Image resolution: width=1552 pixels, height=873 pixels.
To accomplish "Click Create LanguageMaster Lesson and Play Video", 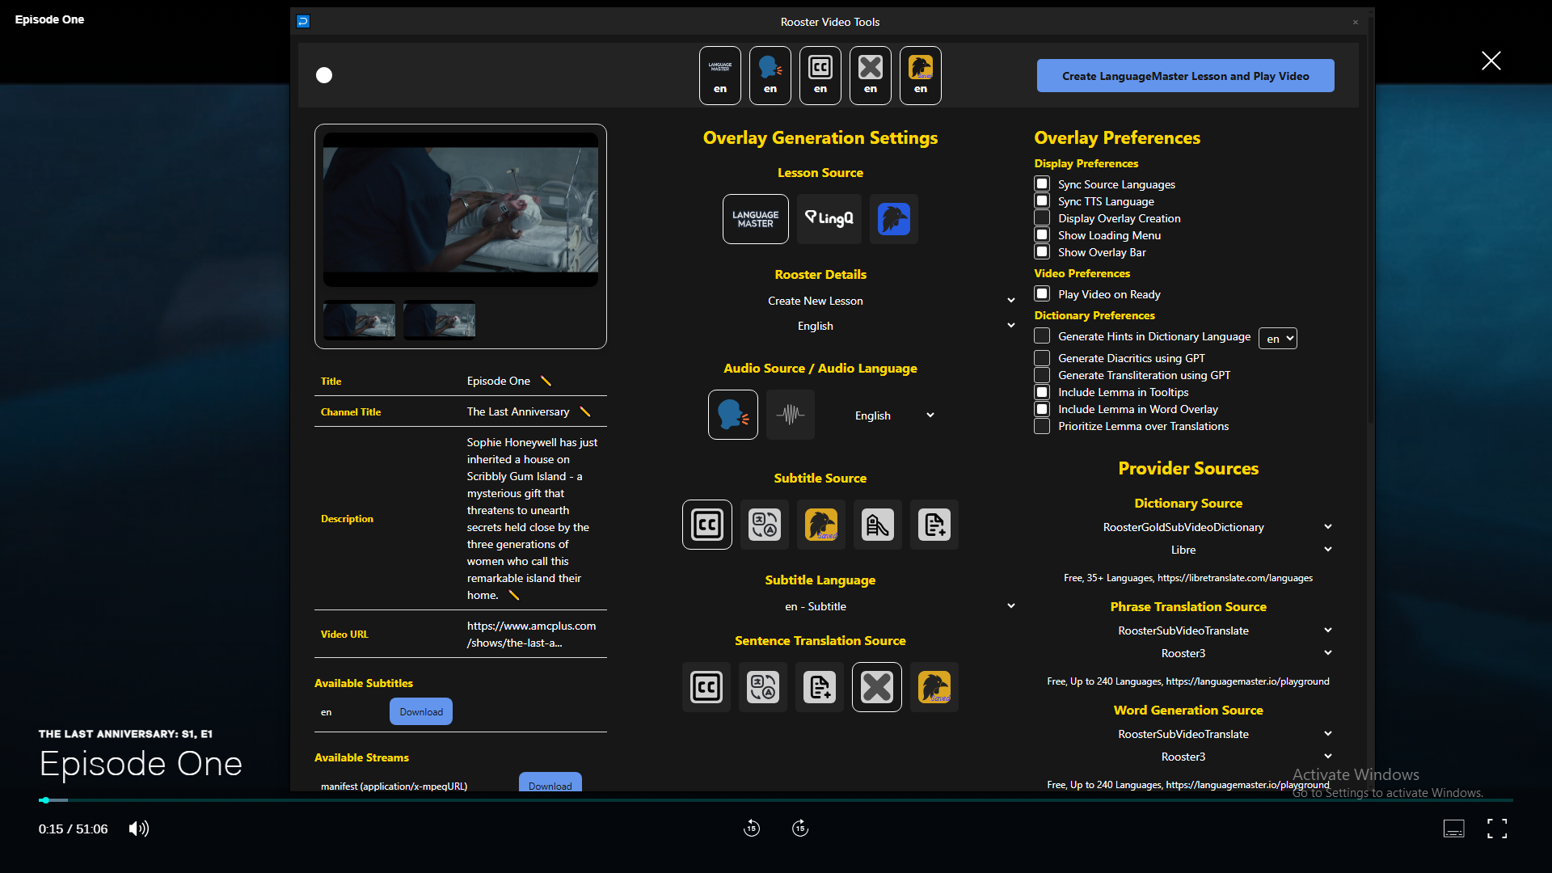I will [1185, 76].
